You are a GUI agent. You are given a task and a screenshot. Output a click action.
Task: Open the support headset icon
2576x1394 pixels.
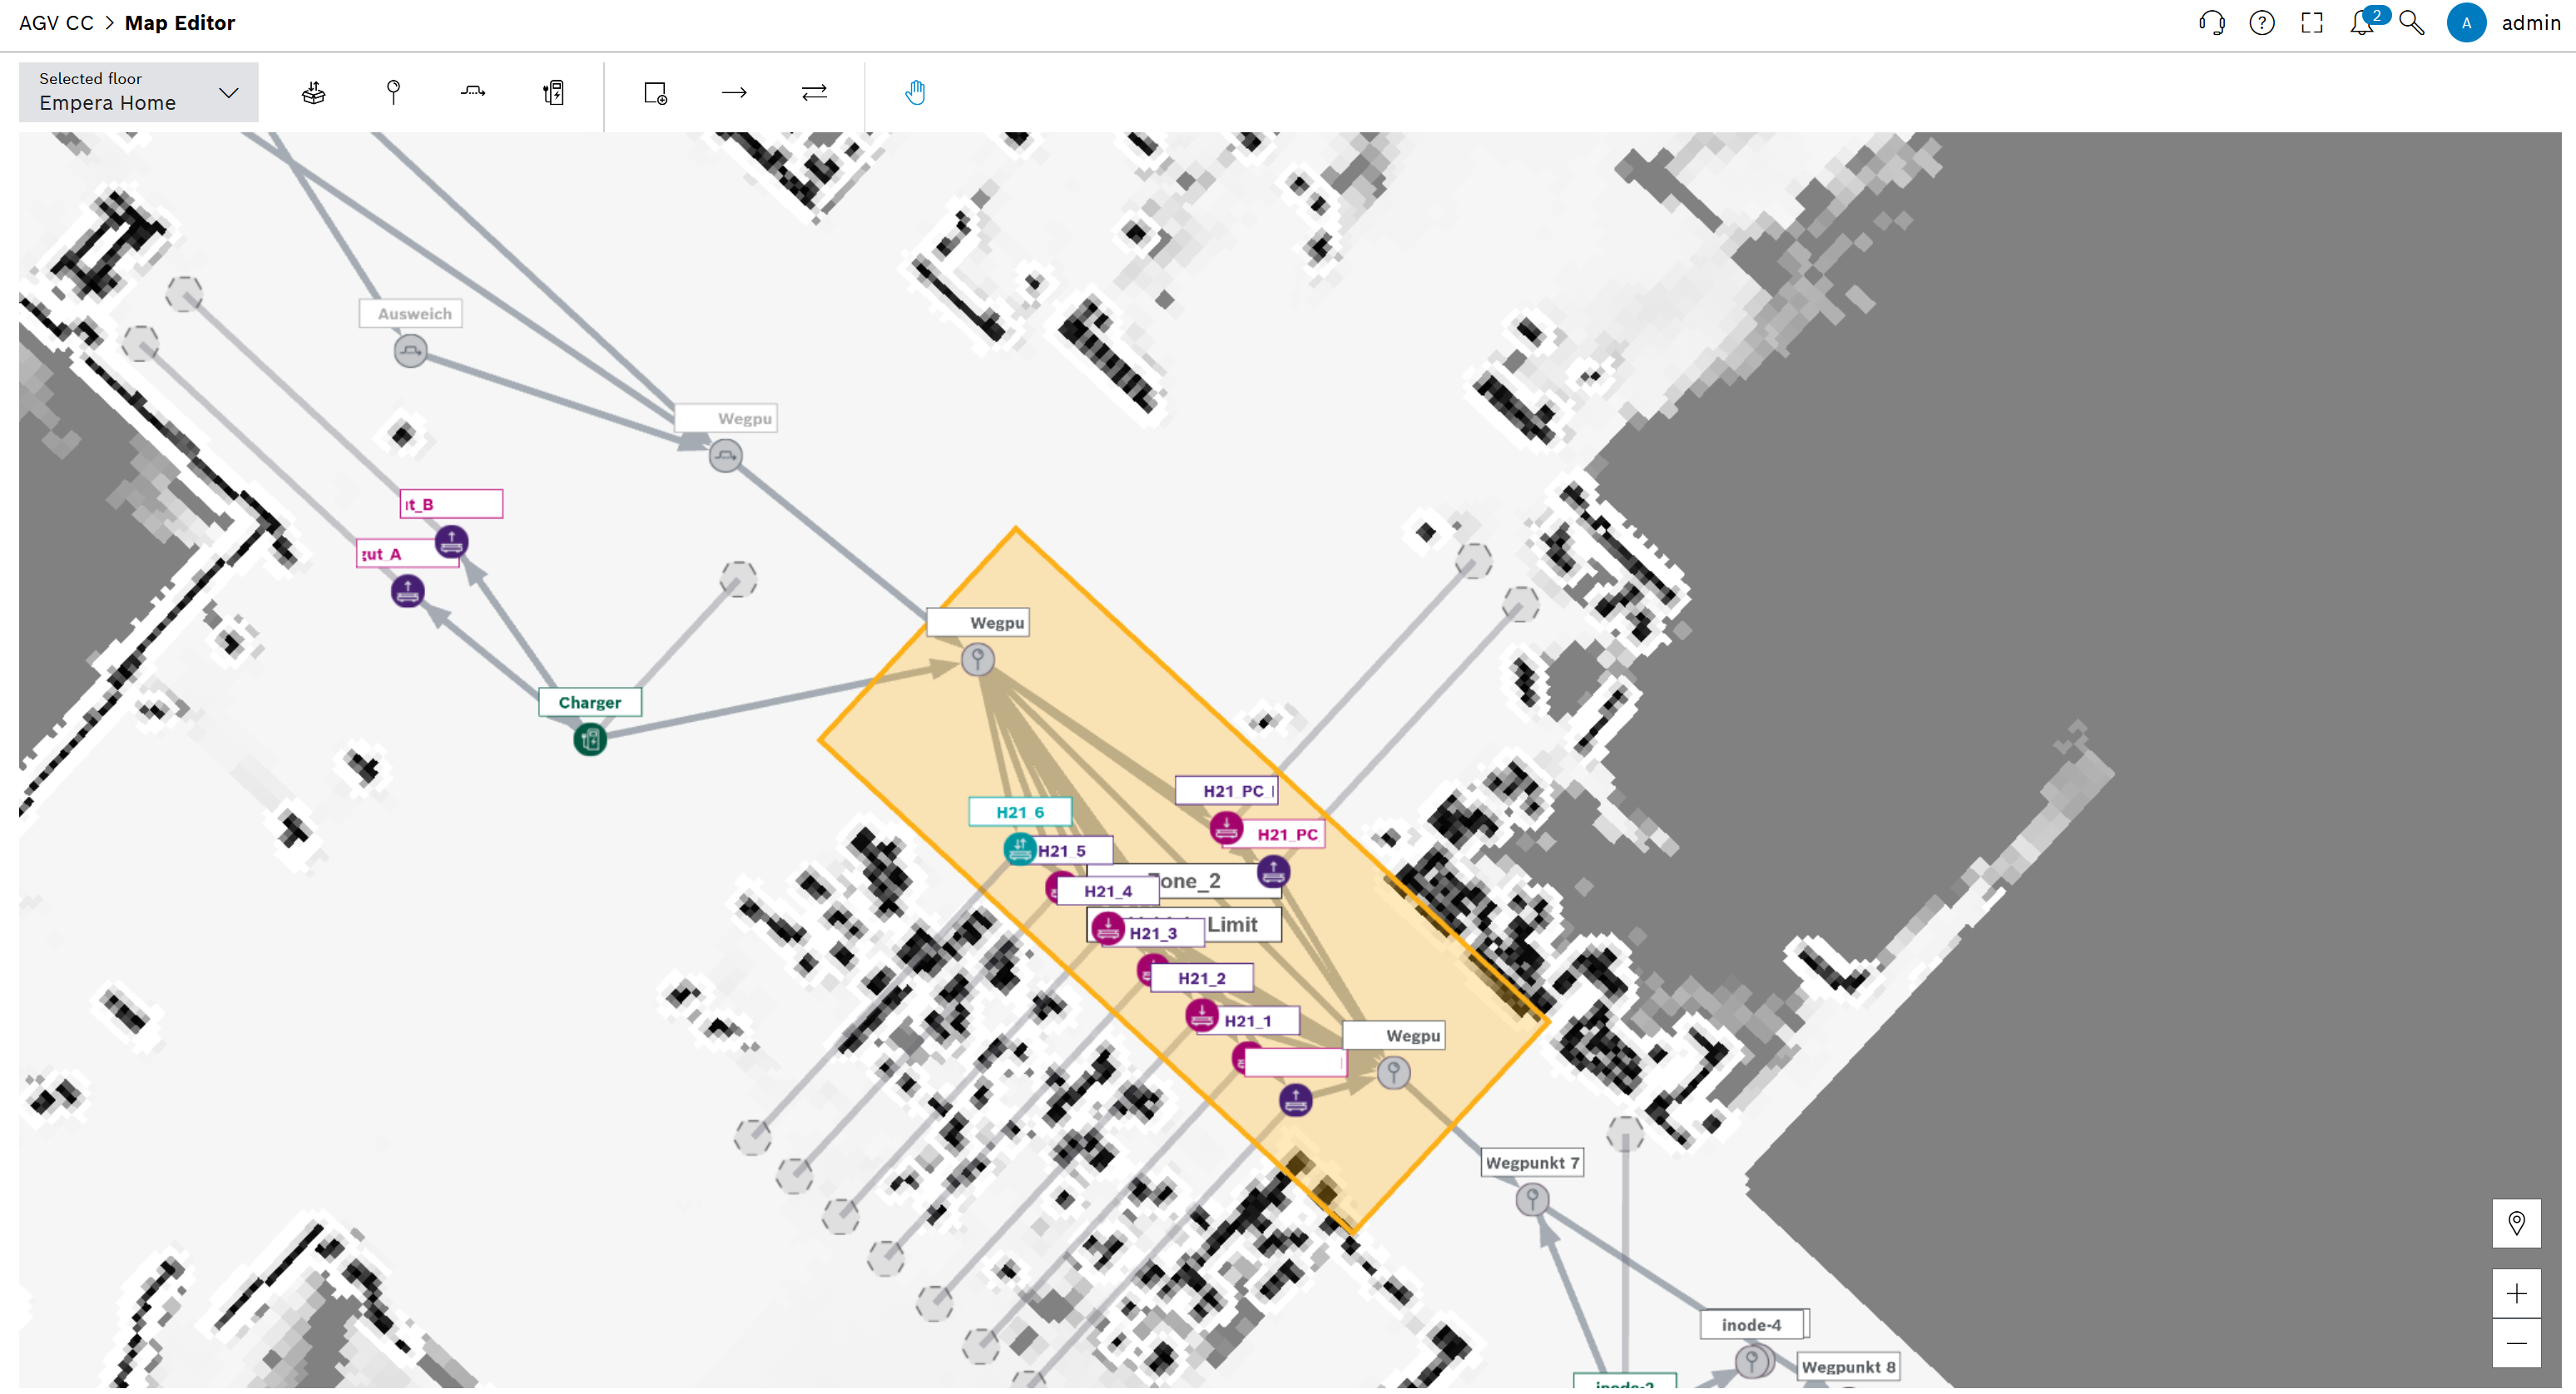2212,23
